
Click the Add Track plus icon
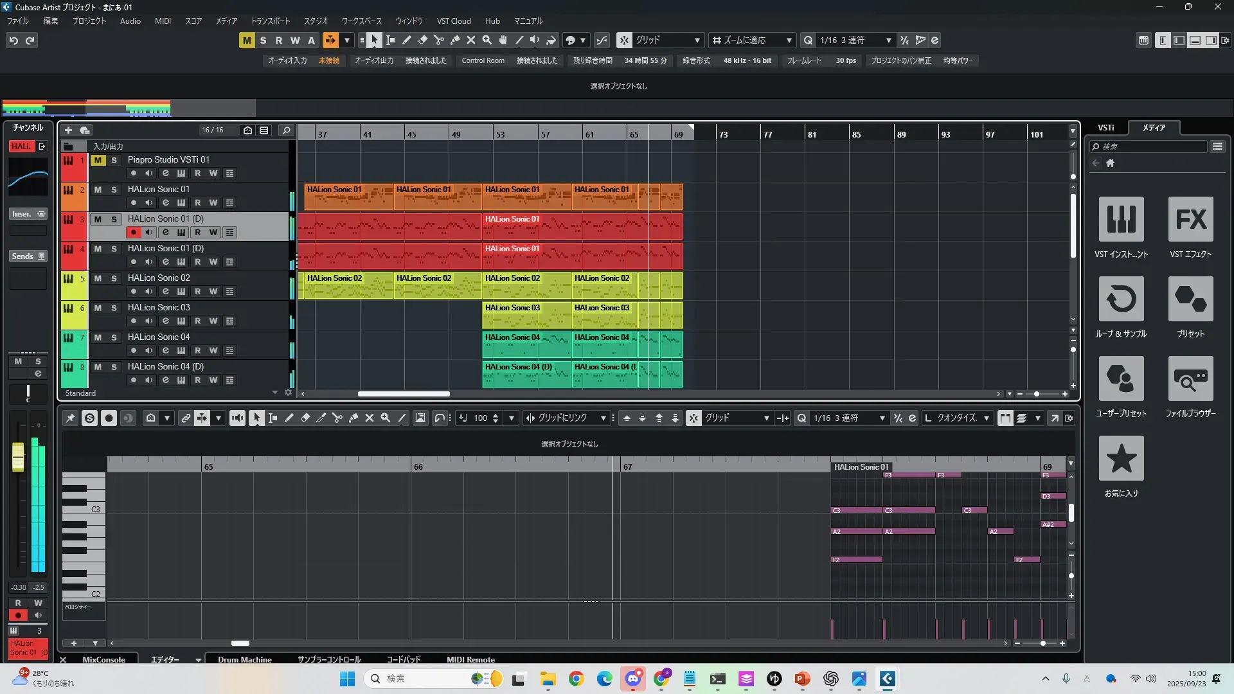[68, 130]
